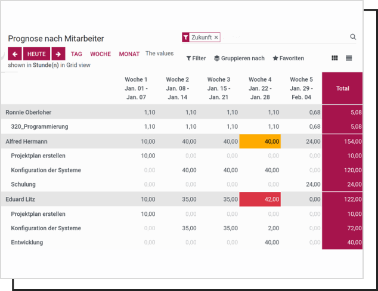The width and height of the screenshot is (378, 291).
Task: Click the Total column header
Action: point(342,88)
